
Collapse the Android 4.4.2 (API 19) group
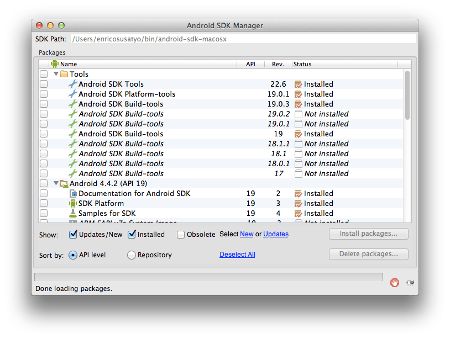pyautogui.click(x=56, y=183)
